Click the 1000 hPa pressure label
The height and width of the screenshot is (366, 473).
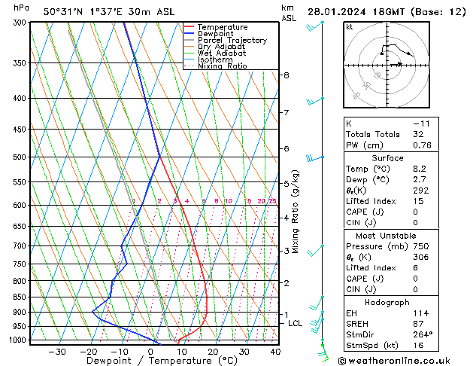[17, 340]
